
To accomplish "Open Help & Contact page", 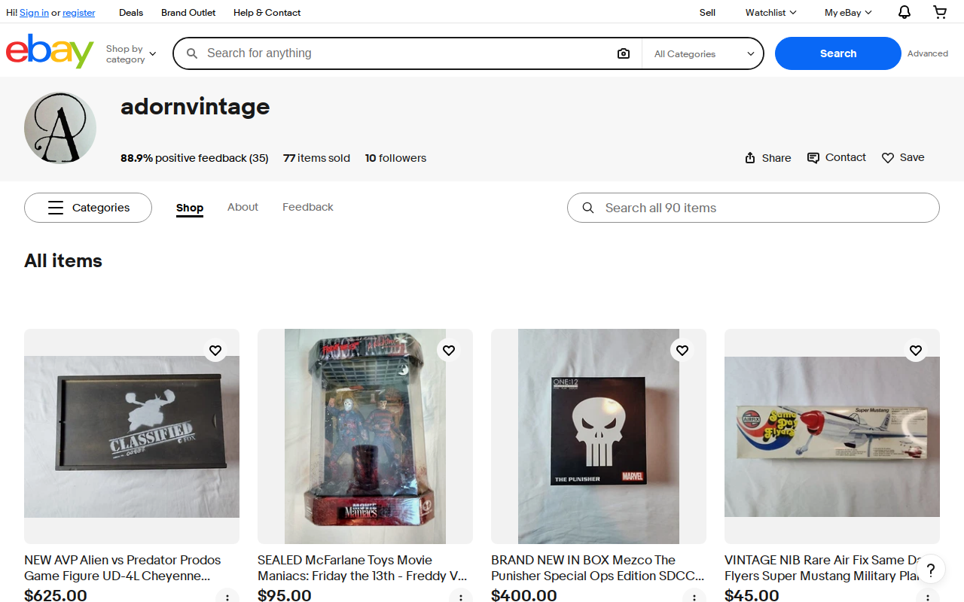I will 267,12.
